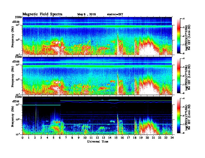Click the log(PSD) legend text of the dH/dt color bar
This screenshot has height=158, width=205.
pyautogui.click(x=188, y=37)
